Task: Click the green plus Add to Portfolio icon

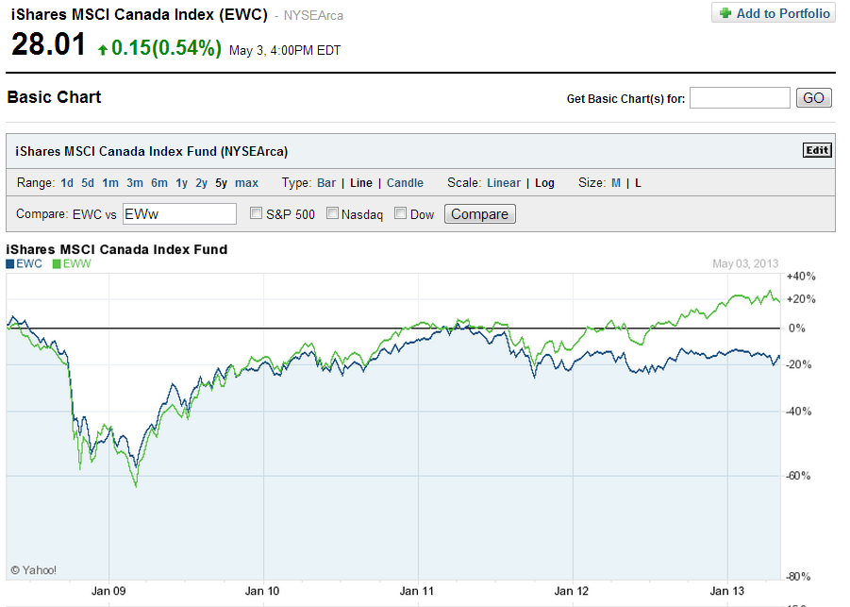Action: (x=725, y=13)
